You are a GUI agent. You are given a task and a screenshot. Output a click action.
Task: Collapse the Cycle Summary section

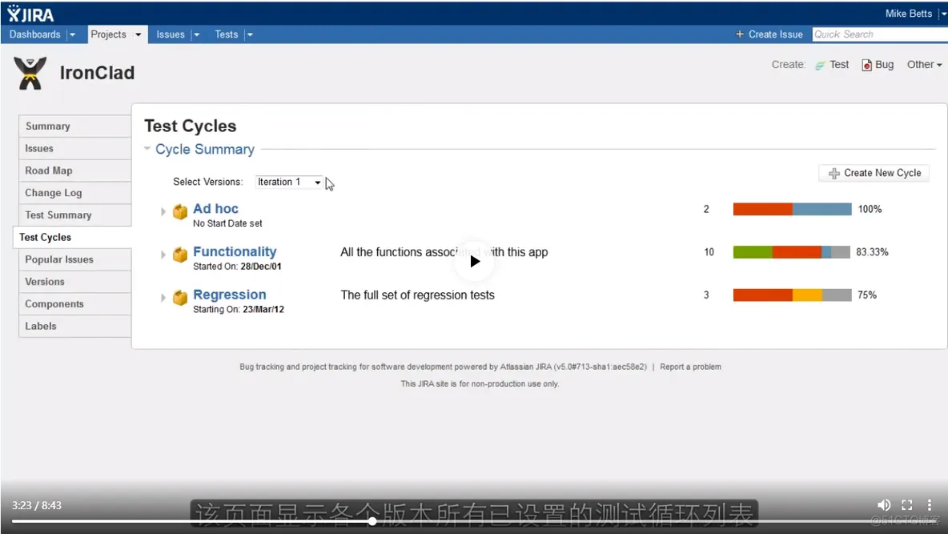[147, 149]
